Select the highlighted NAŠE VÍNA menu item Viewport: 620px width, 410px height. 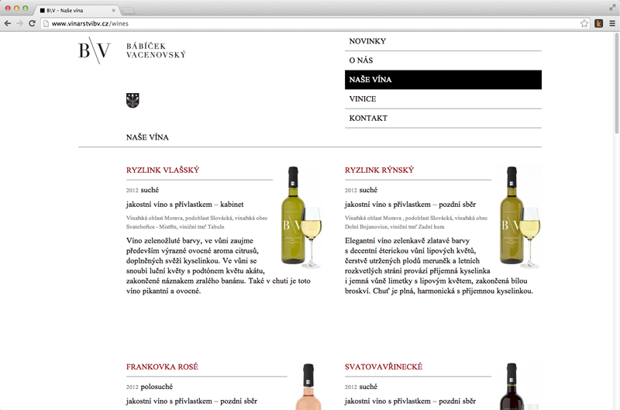click(443, 80)
